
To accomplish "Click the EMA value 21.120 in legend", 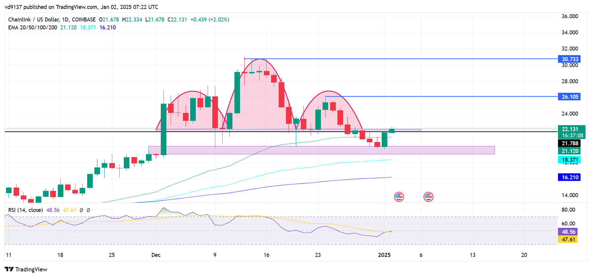I will tap(68, 27).
